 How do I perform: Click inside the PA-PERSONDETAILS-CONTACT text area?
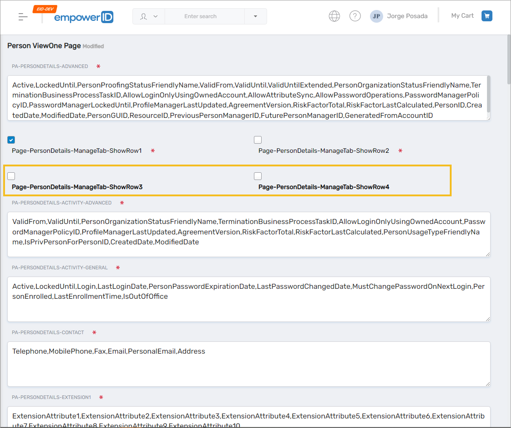point(249,363)
